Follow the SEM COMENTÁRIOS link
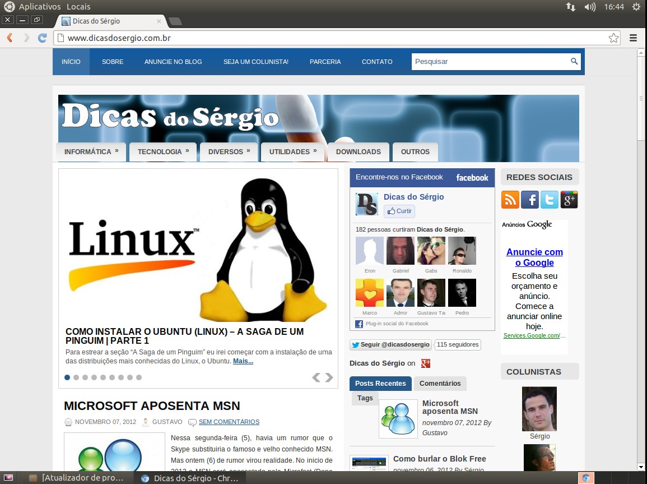Image resolution: width=647 pixels, height=484 pixels. (x=229, y=422)
